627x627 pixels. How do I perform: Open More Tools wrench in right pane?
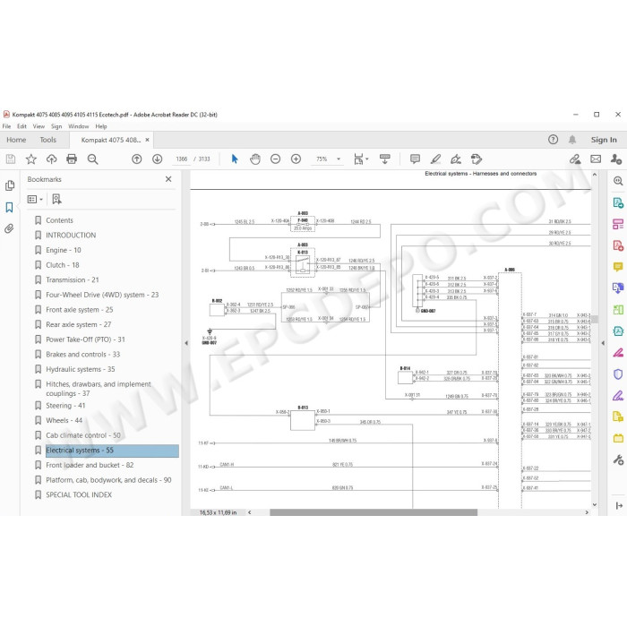[x=618, y=460]
